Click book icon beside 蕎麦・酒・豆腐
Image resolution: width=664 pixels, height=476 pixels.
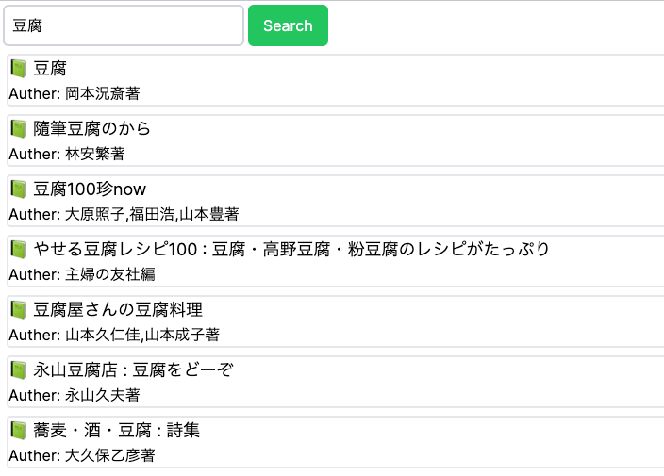(x=19, y=431)
